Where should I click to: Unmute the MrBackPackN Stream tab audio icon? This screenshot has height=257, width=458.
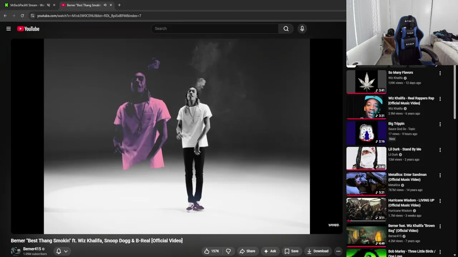coord(48,5)
